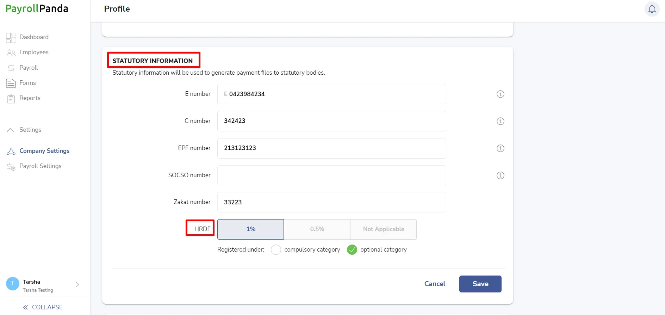Set HRDF rate to 0.5%

[x=317, y=229]
